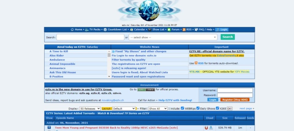294x131 pixels.
Task: Open the Forum menu item
Action: point(175,30)
